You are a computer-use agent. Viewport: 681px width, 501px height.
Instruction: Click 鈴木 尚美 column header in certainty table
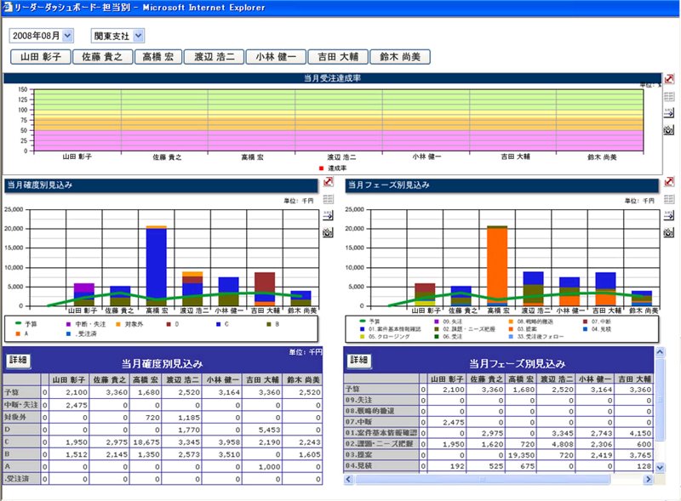(303, 380)
